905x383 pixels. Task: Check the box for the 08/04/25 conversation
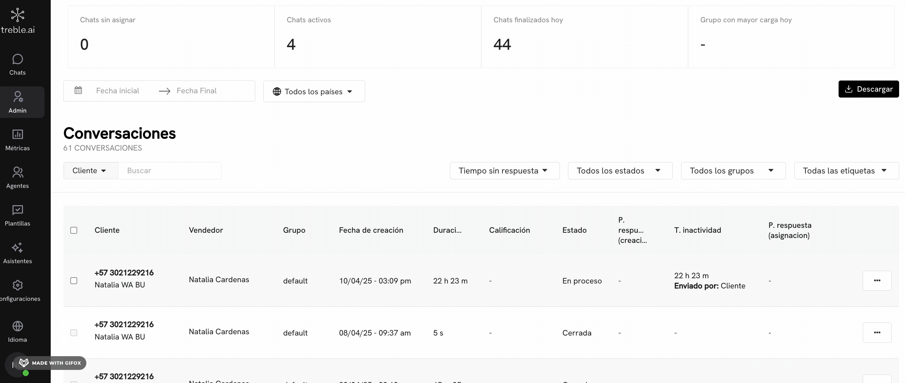[74, 333]
